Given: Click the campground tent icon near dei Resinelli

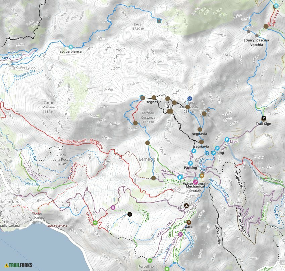Looking at the screenshot, I should (x=186, y=206).
